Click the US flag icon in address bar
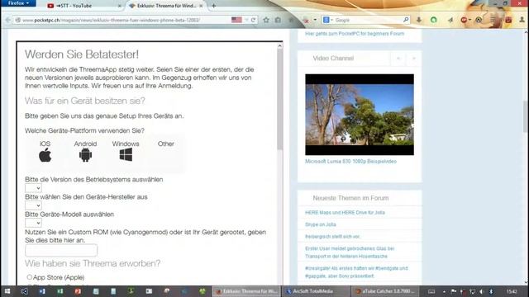 coord(236,20)
